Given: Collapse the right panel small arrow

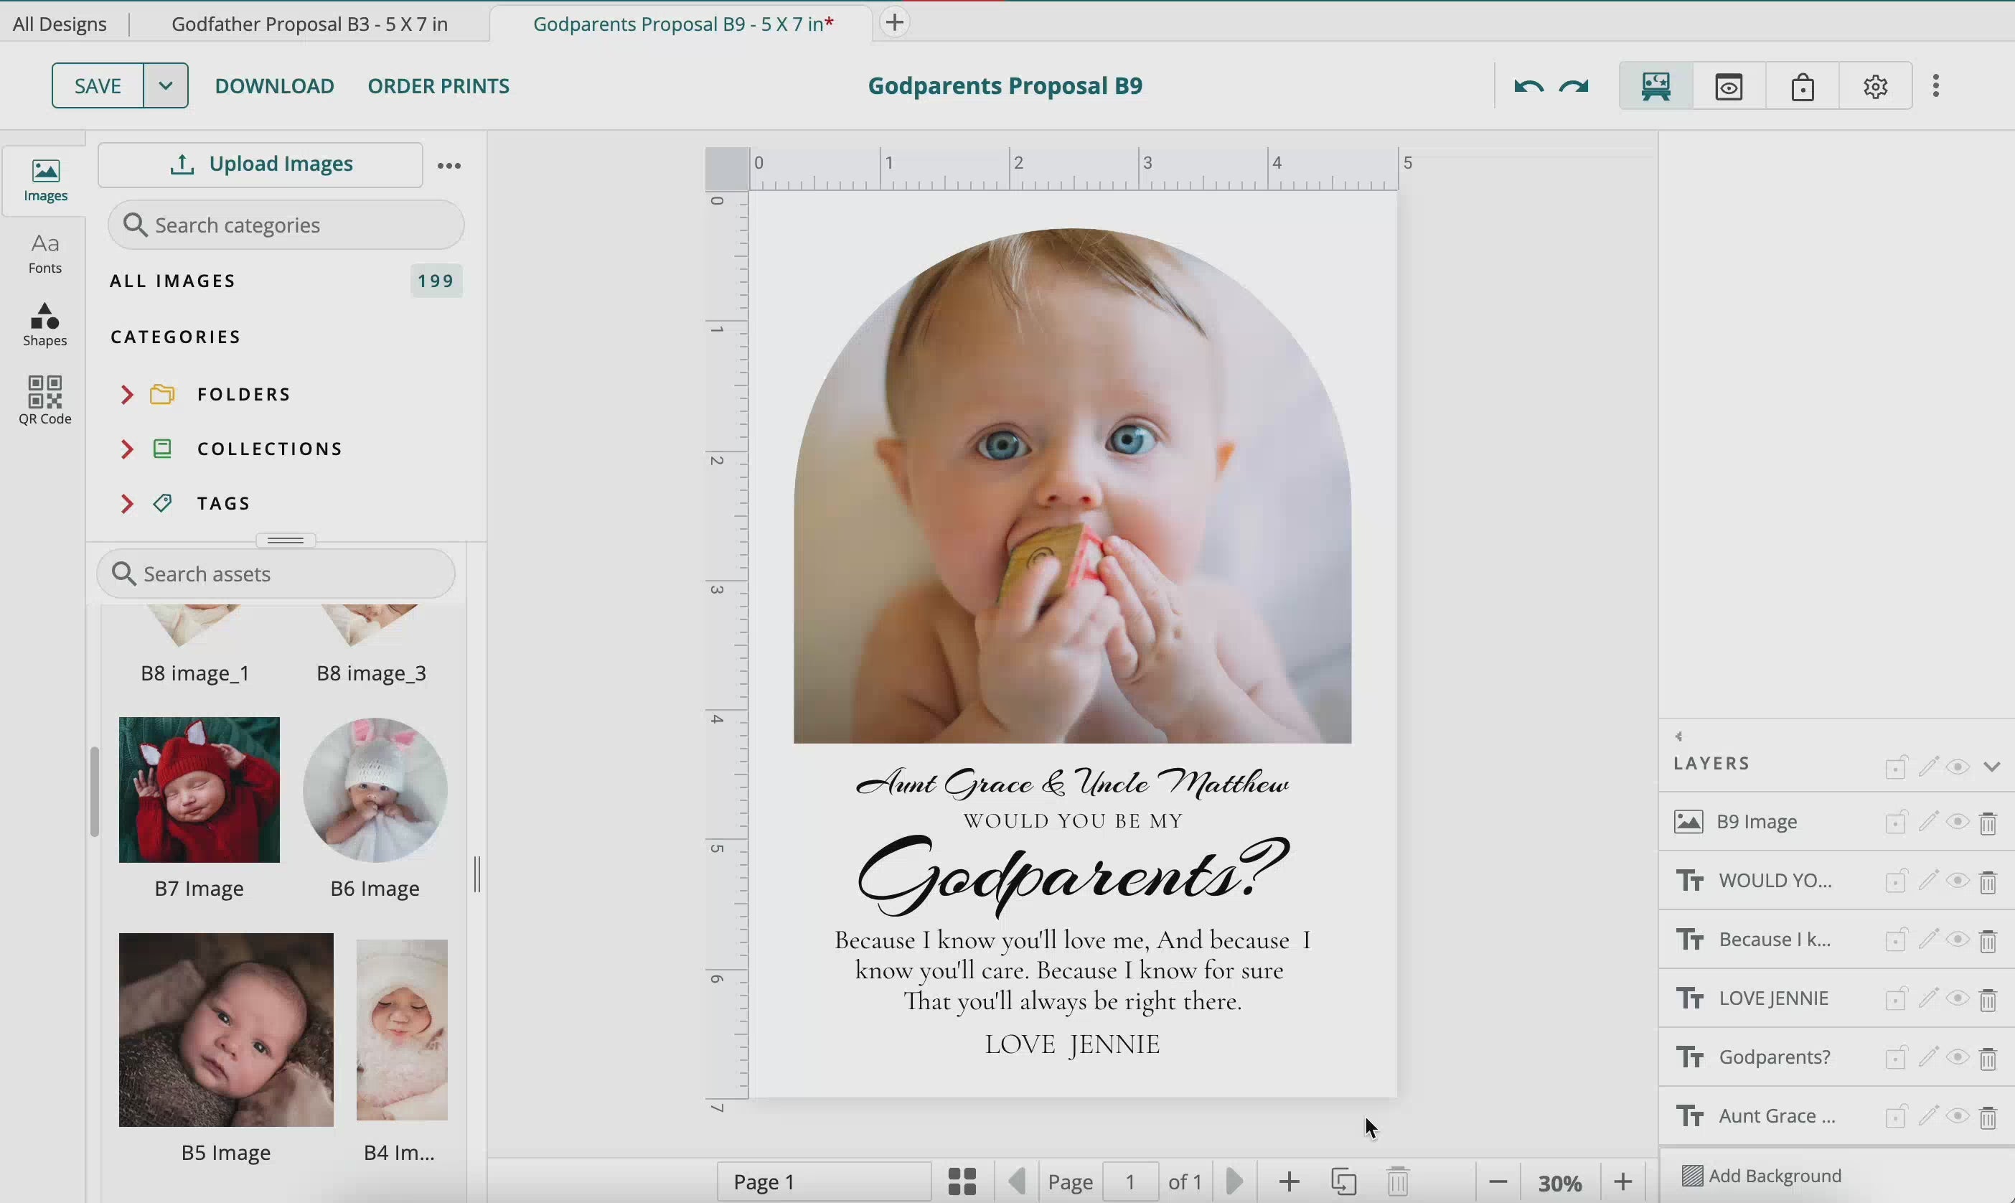Looking at the screenshot, I should (x=1678, y=736).
